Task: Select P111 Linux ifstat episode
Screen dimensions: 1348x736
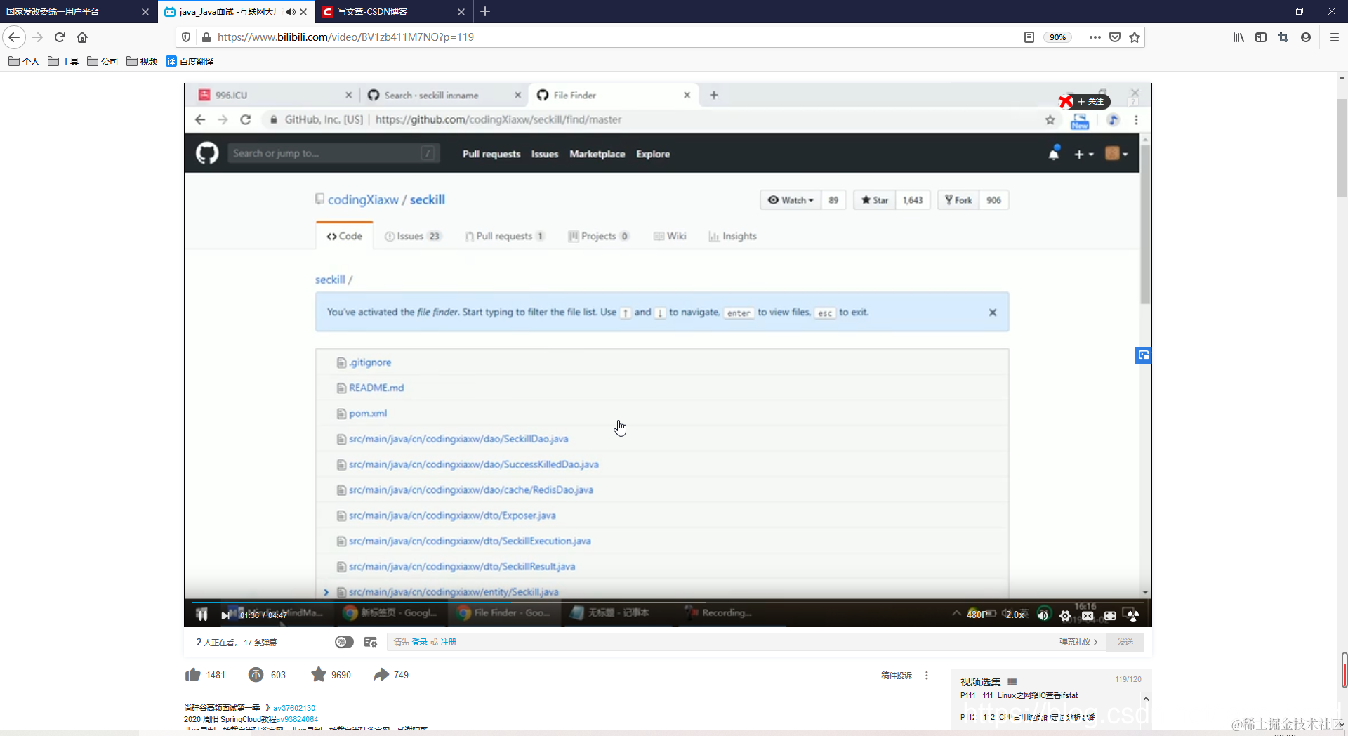Action: [1019, 695]
